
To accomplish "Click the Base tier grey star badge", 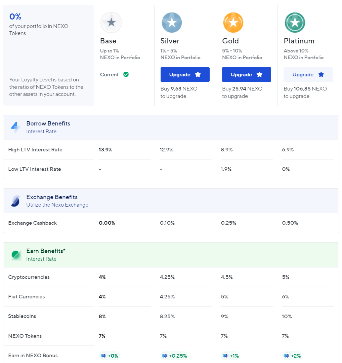I will coord(111,23).
